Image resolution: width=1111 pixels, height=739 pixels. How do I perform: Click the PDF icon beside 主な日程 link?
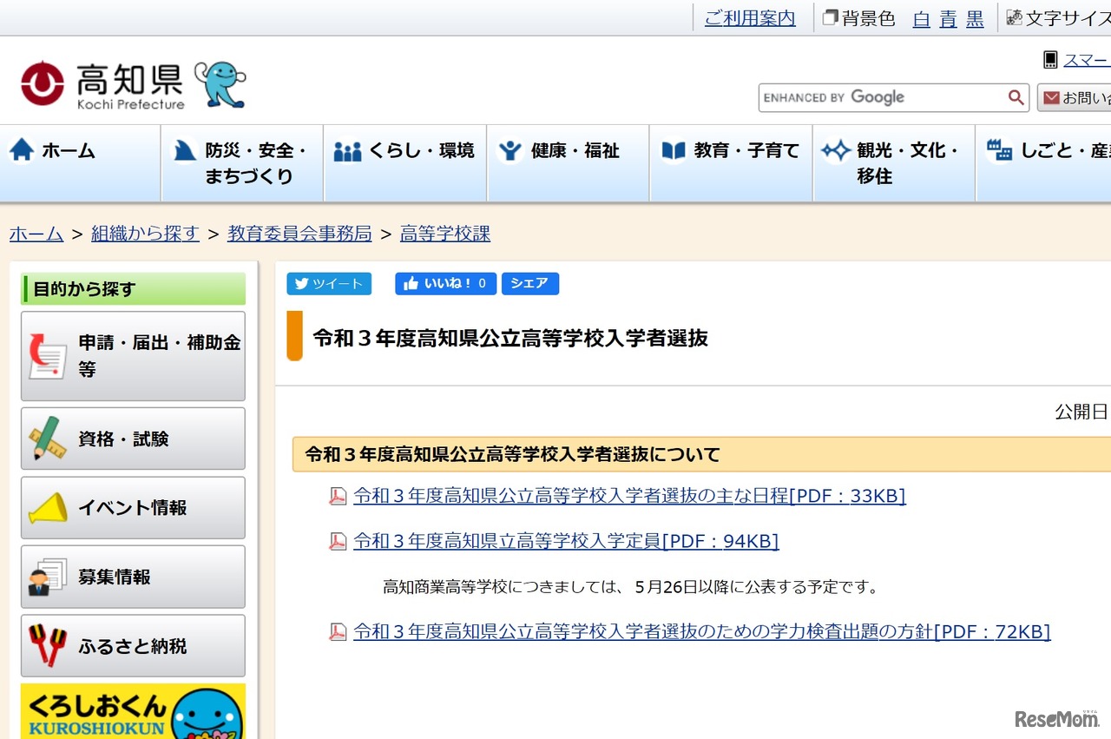338,497
